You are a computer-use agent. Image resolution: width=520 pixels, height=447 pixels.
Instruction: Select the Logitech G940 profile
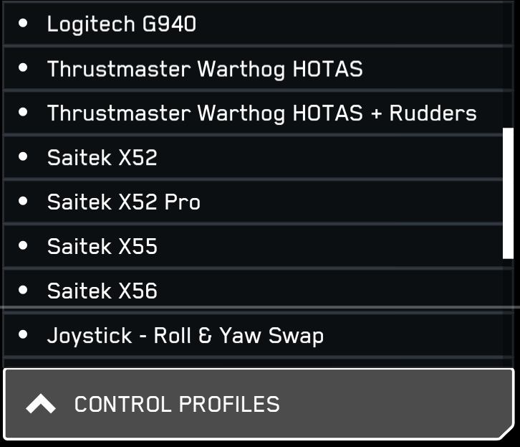point(122,24)
